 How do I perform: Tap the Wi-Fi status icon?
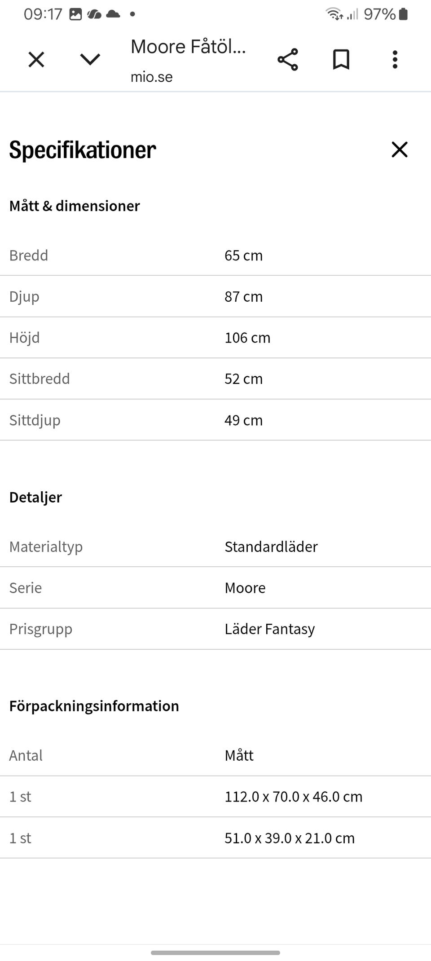click(334, 14)
